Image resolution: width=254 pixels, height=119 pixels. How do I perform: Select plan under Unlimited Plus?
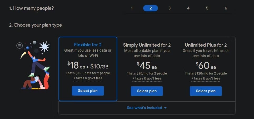206,91
